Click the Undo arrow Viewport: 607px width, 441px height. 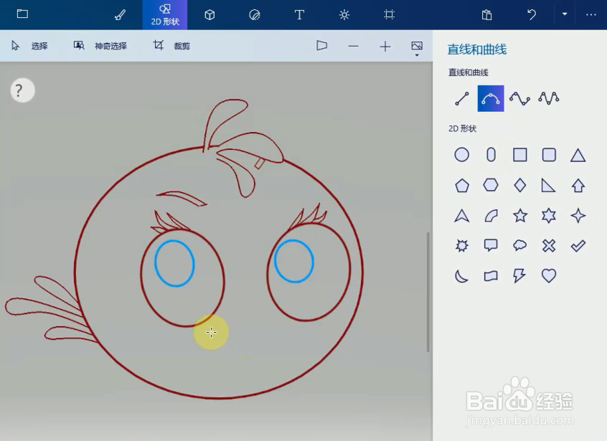click(x=532, y=14)
